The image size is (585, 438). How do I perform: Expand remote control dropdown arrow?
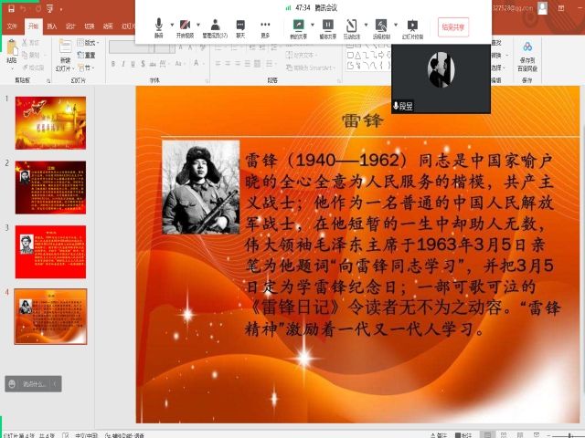coord(396,25)
